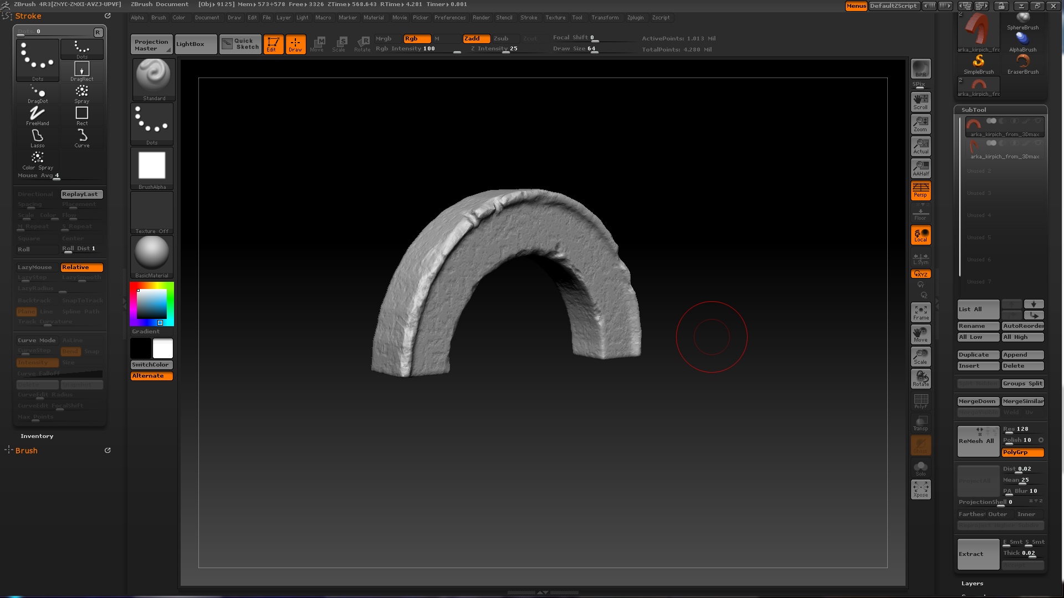
Task: Click the Duplicate subtool button
Action: (x=978, y=355)
